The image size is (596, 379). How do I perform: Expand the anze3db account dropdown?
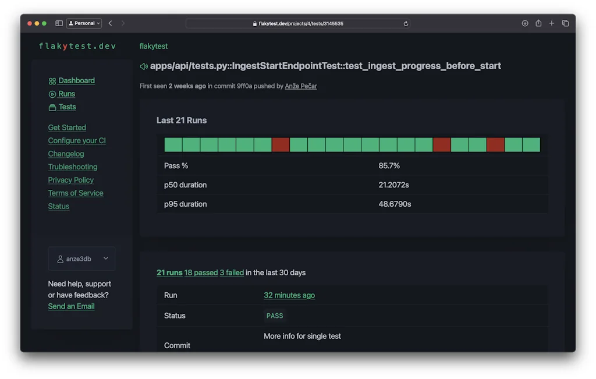click(105, 258)
